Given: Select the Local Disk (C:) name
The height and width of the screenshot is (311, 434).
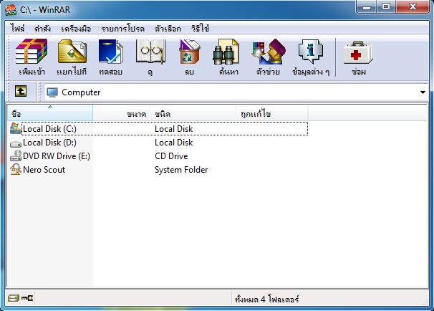Looking at the screenshot, I should pos(49,129).
